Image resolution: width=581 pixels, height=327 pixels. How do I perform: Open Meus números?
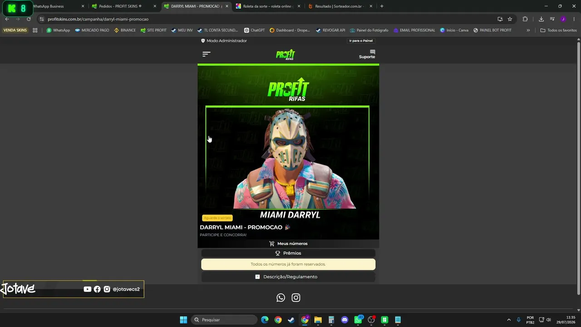[288, 243]
